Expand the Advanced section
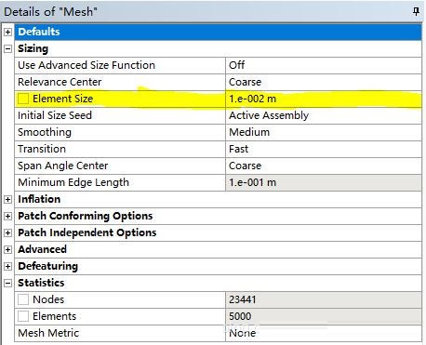 8,249
